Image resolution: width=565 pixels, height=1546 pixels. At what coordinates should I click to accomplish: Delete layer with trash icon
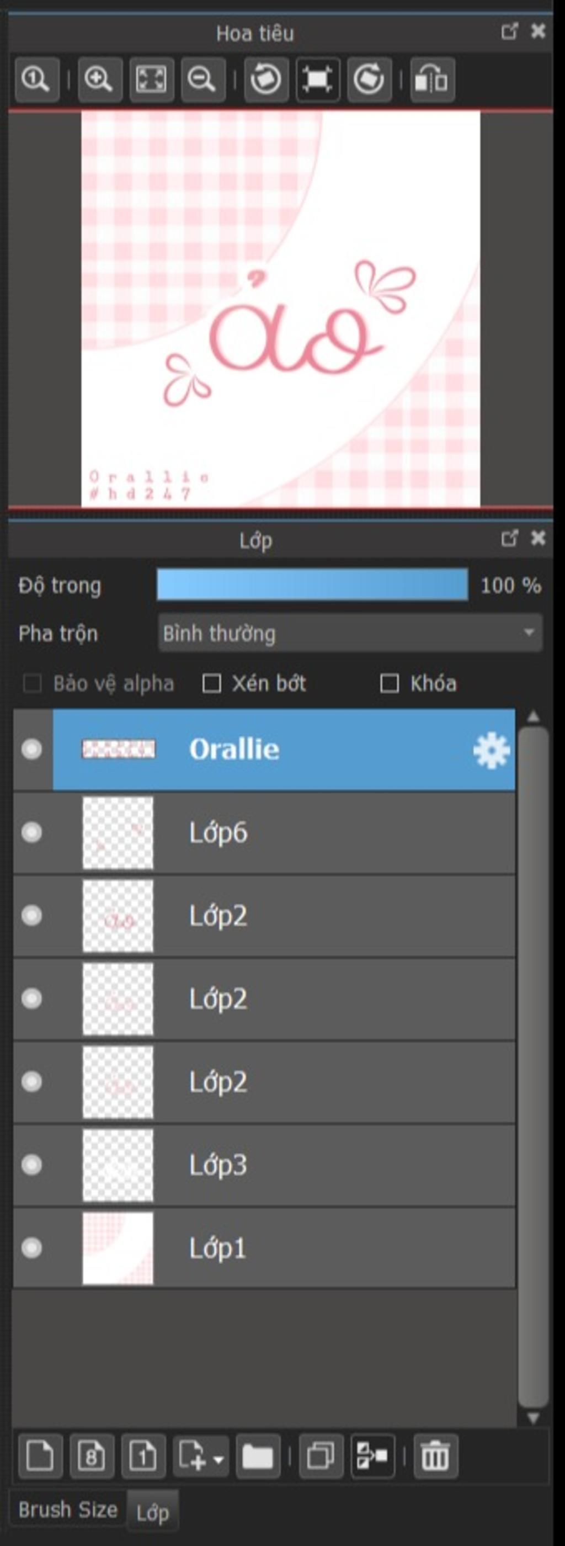[435, 1455]
